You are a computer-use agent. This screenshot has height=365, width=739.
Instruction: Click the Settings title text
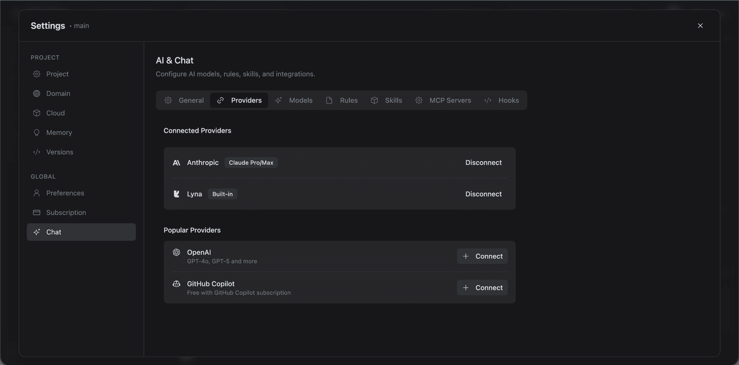[x=48, y=26]
